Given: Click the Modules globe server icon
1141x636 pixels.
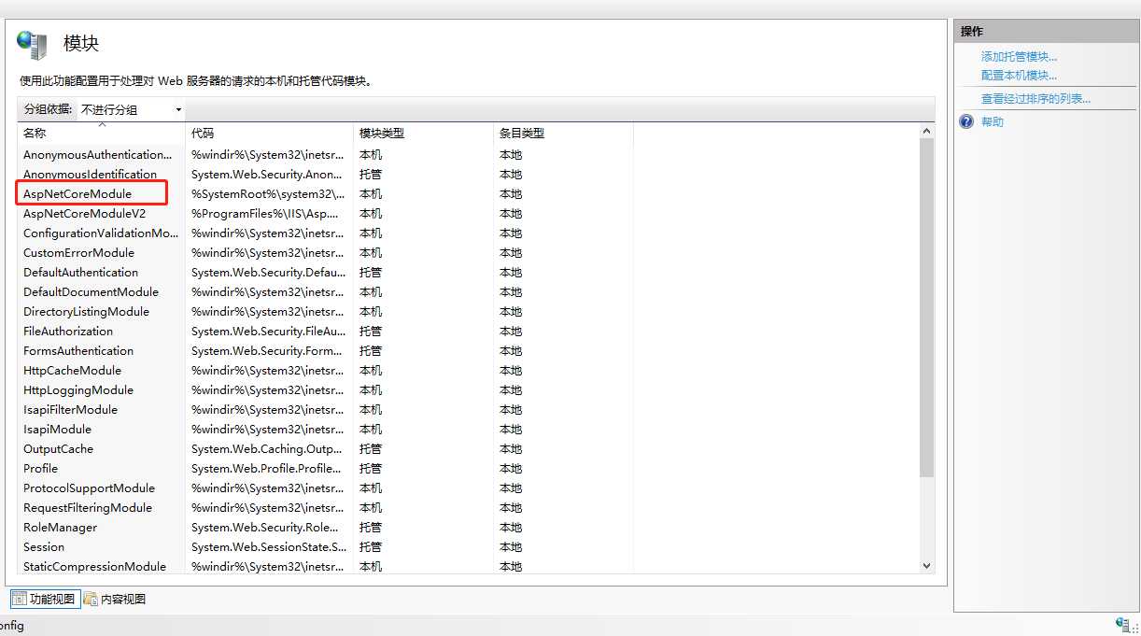Looking at the screenshot, I should tap(32, 44).
